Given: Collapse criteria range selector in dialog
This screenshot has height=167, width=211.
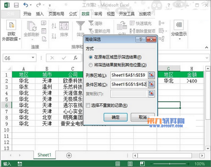Looking at the screenshot, I should point(151,85).
